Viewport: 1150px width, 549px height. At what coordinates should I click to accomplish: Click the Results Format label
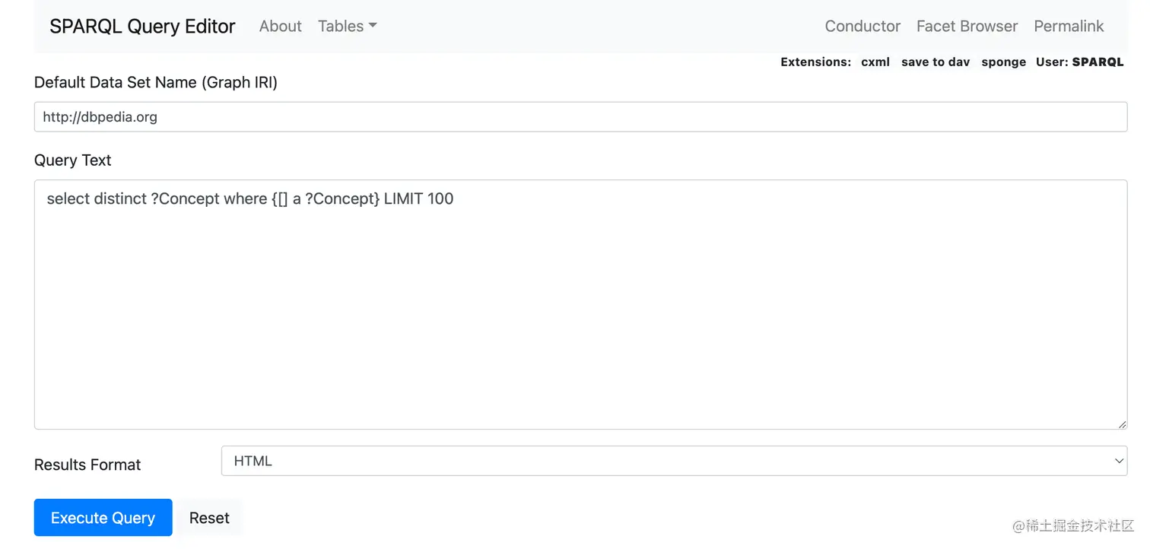87,465
